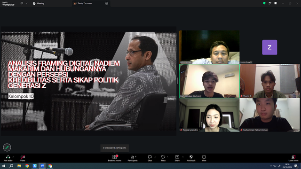Open Host tools shield
This screenshot has height=169, width=301.
(191, 158)
